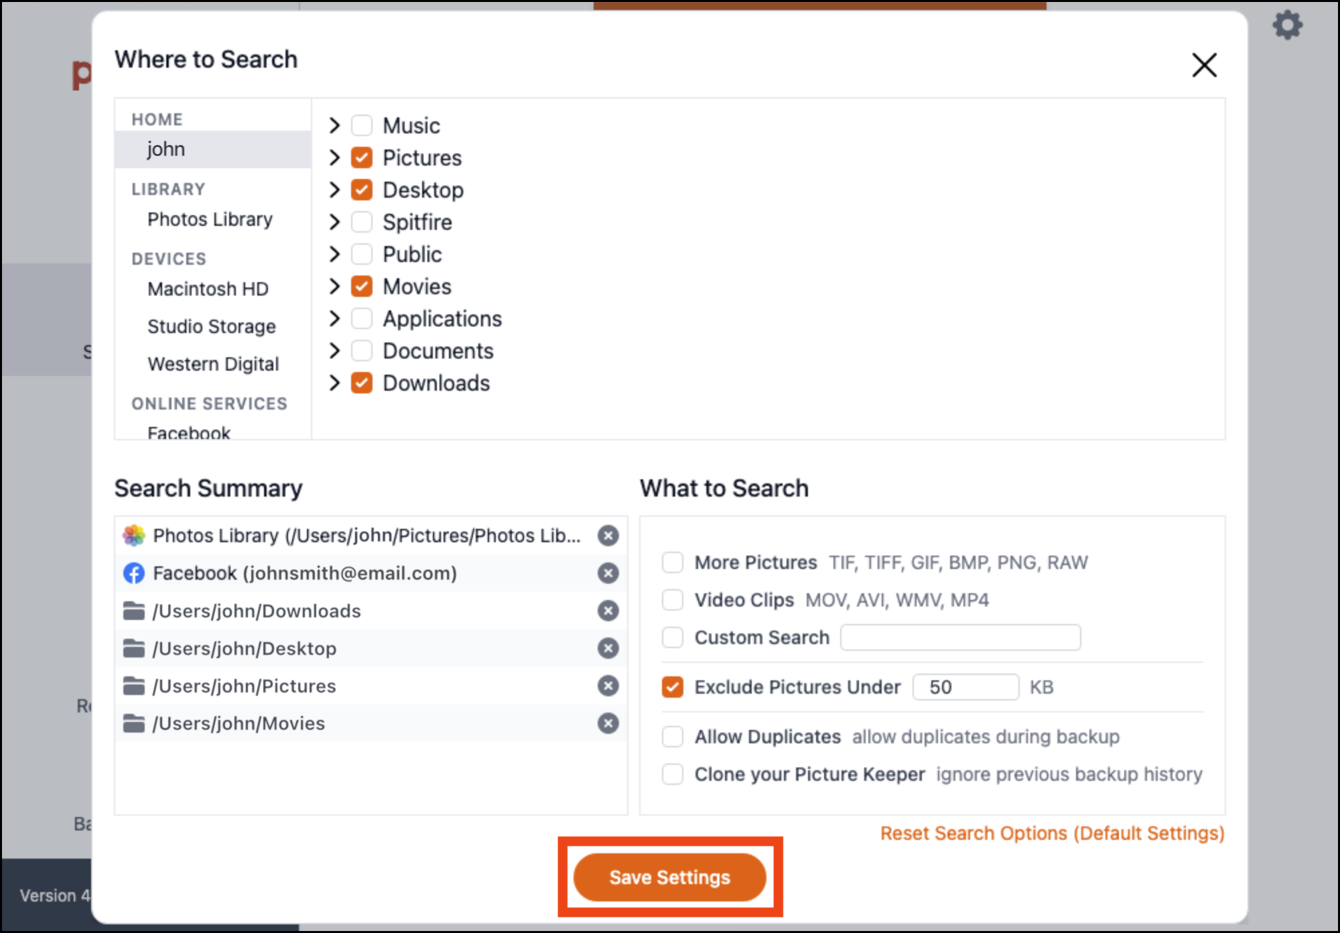Viewport: 1340px width, 933px height.
Task: Select Western Digital device
Action: pyautogui.click(x=213, y=364)
